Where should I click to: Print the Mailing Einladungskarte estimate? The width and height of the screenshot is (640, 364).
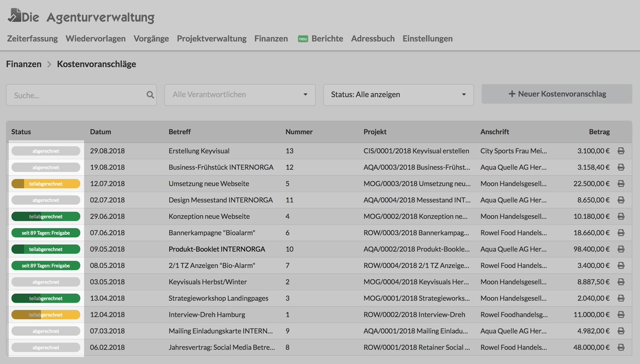click(621, 331)
